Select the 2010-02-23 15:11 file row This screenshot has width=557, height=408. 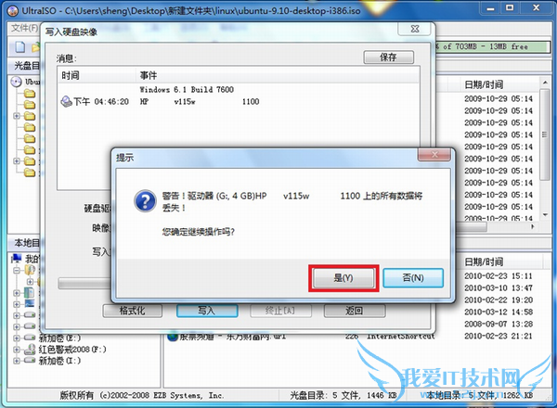click(499, 276)
